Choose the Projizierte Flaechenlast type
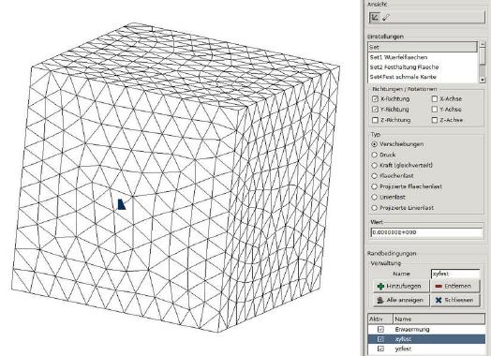The image size is (491, 356). tap(374, 186)
